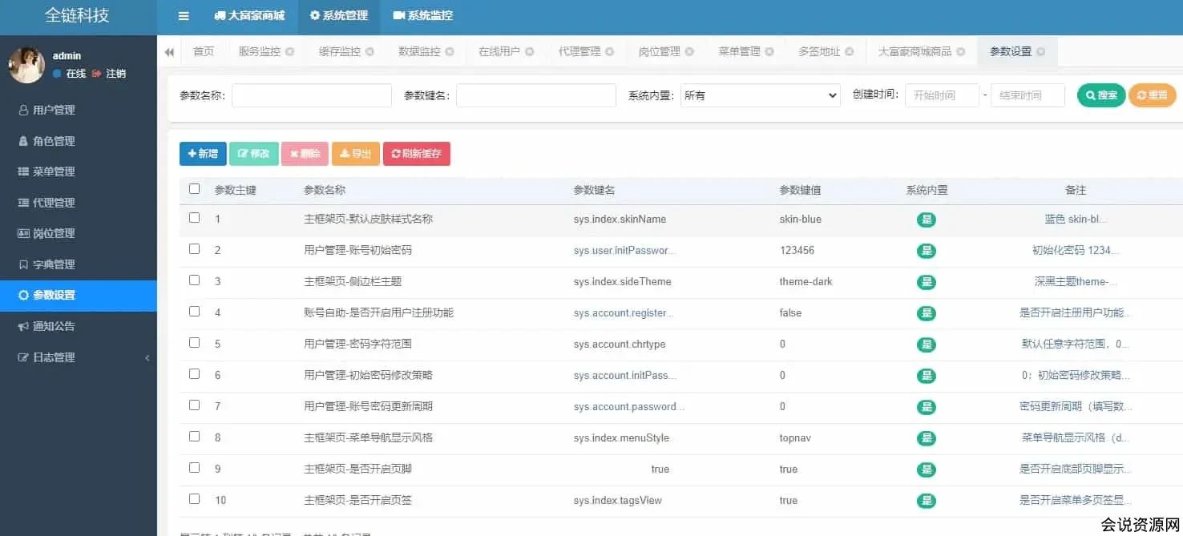This screenshot has width=1183, height=536.
Task: Check the row 2 checkbox for 账号初始密码
Action: tap(194, 249)
